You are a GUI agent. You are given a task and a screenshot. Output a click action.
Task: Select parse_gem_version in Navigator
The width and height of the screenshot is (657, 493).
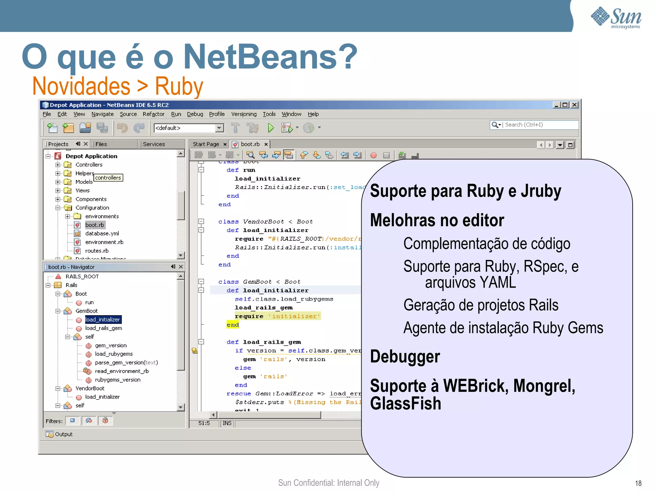(x=126, y=362)
